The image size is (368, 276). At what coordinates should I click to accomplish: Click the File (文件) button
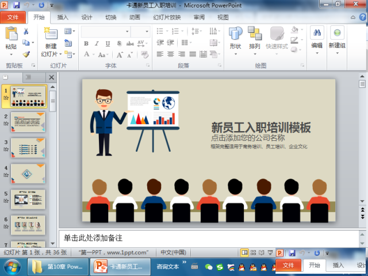[x=13, y=17]
